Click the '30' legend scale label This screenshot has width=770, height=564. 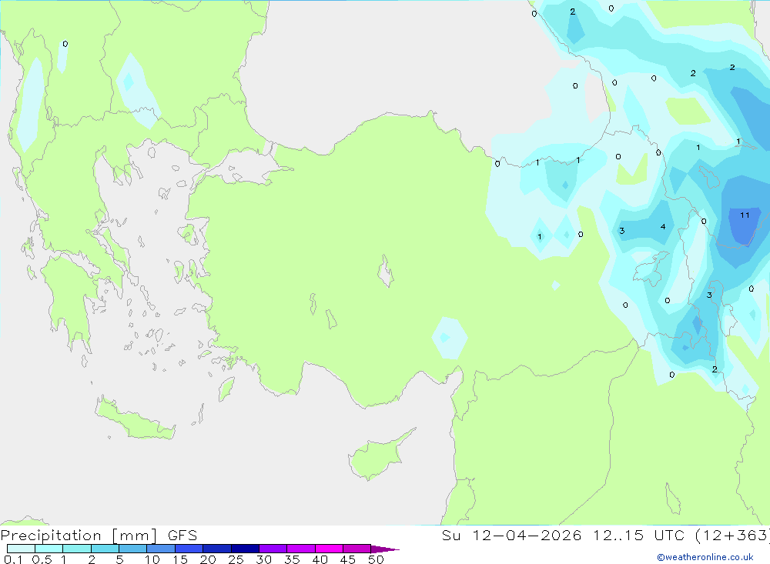coord(264,559)
